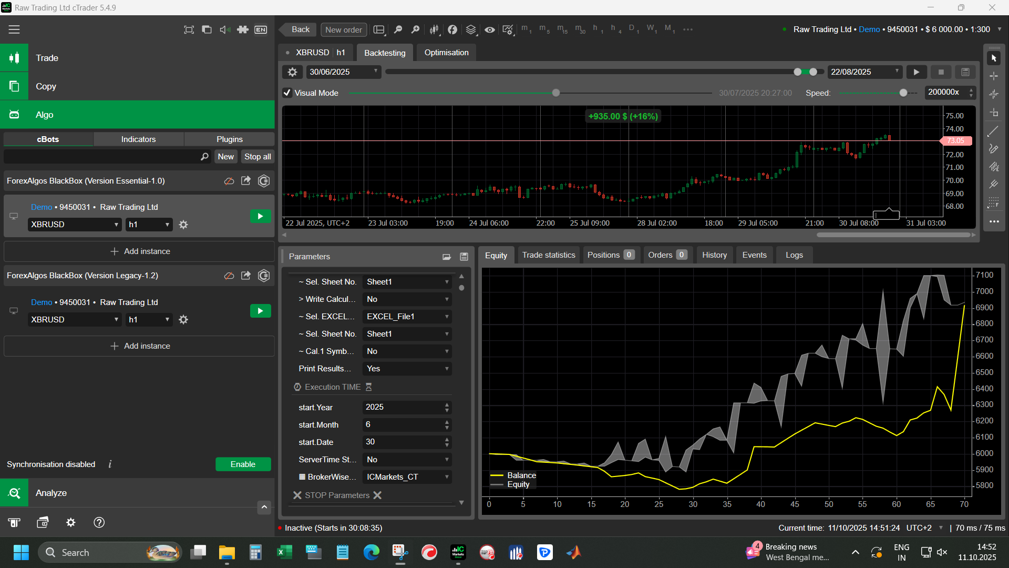Open the 30/06/2025 start date dropdown
The height and width of the screenshot is (568, 1009).
[344, 72]
